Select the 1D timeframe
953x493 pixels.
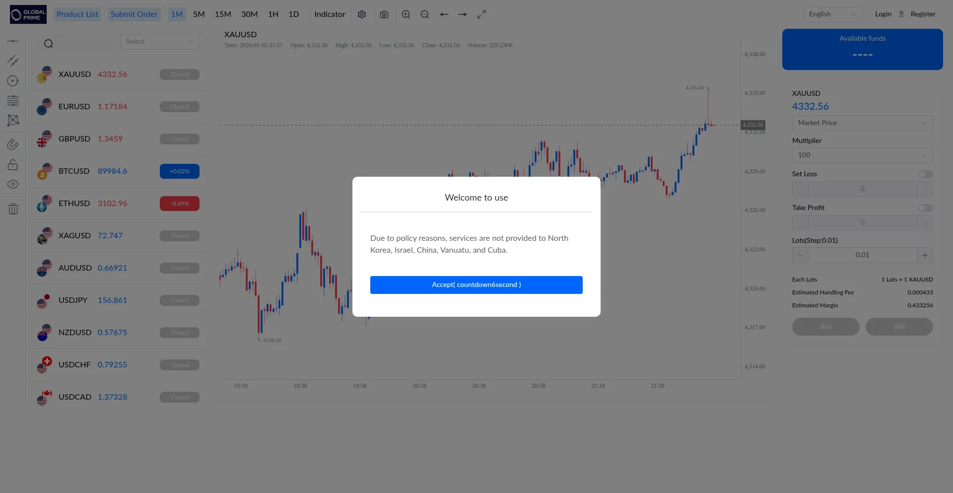coord(294,14)
